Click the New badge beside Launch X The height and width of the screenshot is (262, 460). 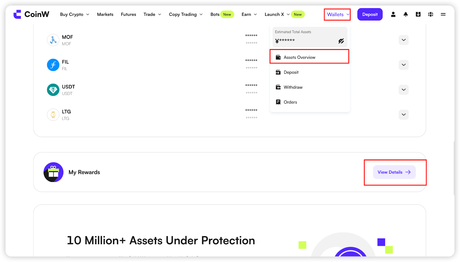click(x=298, y=14)
